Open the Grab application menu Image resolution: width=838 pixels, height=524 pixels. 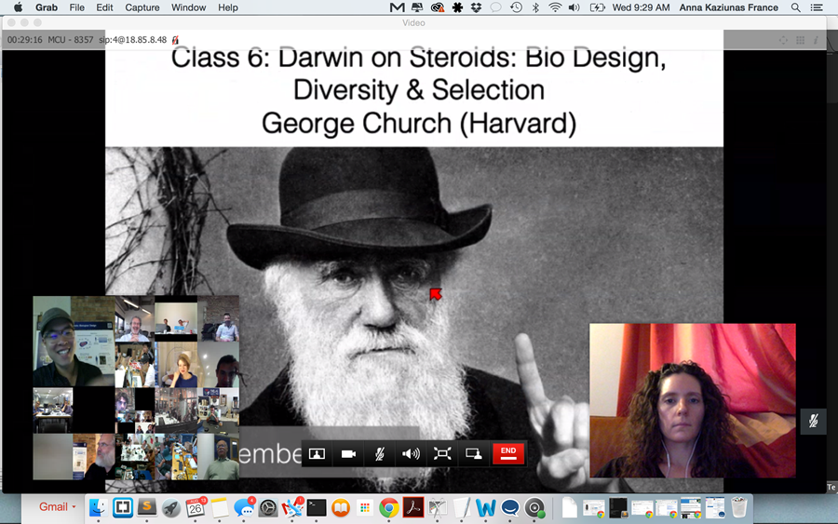coord(47,7)
